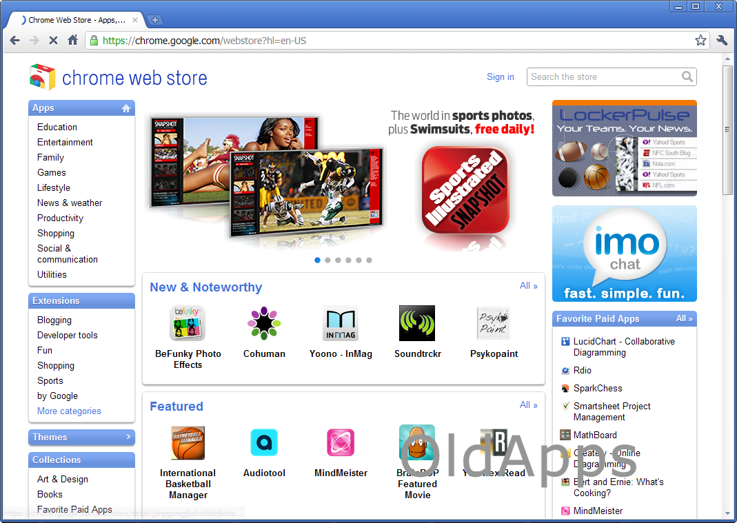Go back using the browser back arrow
This screenshot has height=523, width=737.
pyautogui.click(x=15, y=41)
